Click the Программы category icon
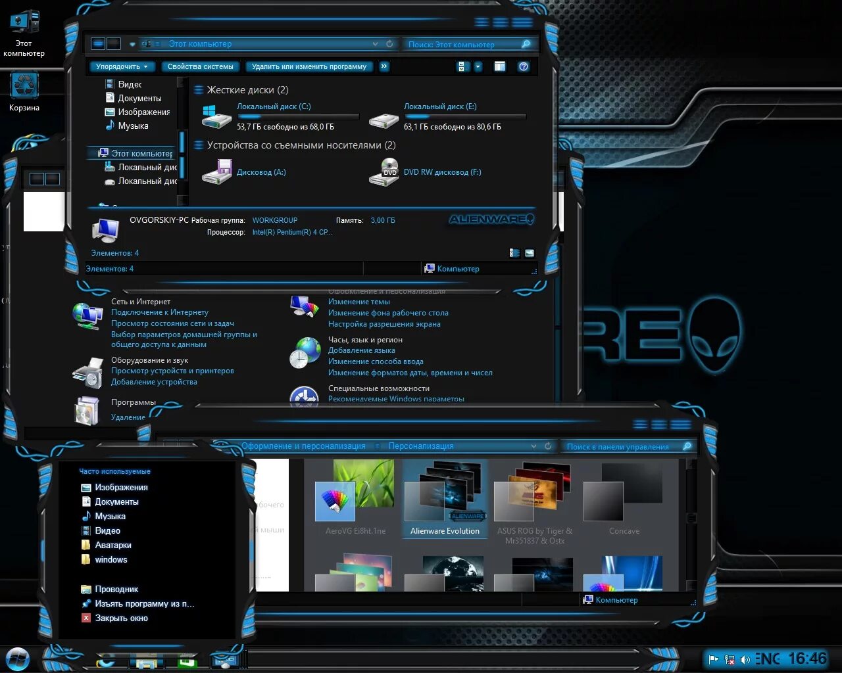 pyautogui.click(x=87, y=410)
